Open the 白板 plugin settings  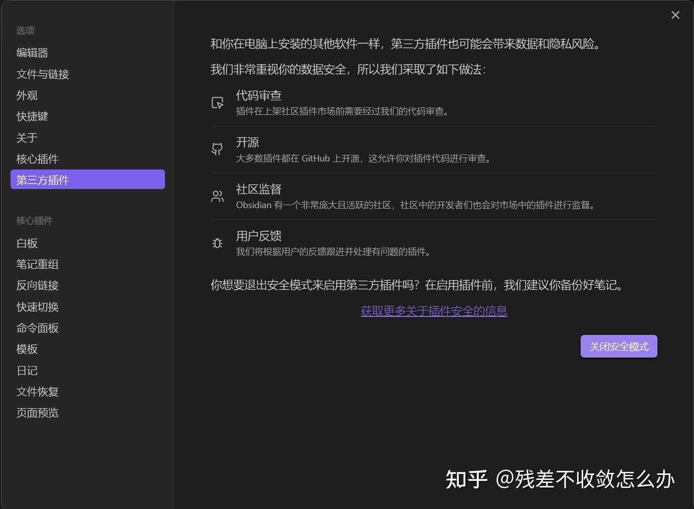click(88, 243)
